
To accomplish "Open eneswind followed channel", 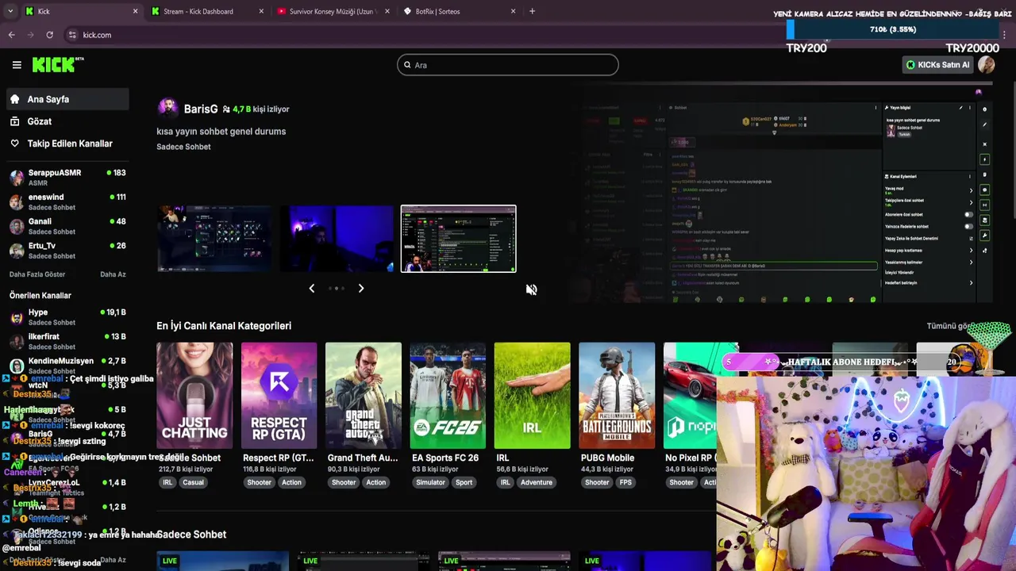I will [67, 201].
